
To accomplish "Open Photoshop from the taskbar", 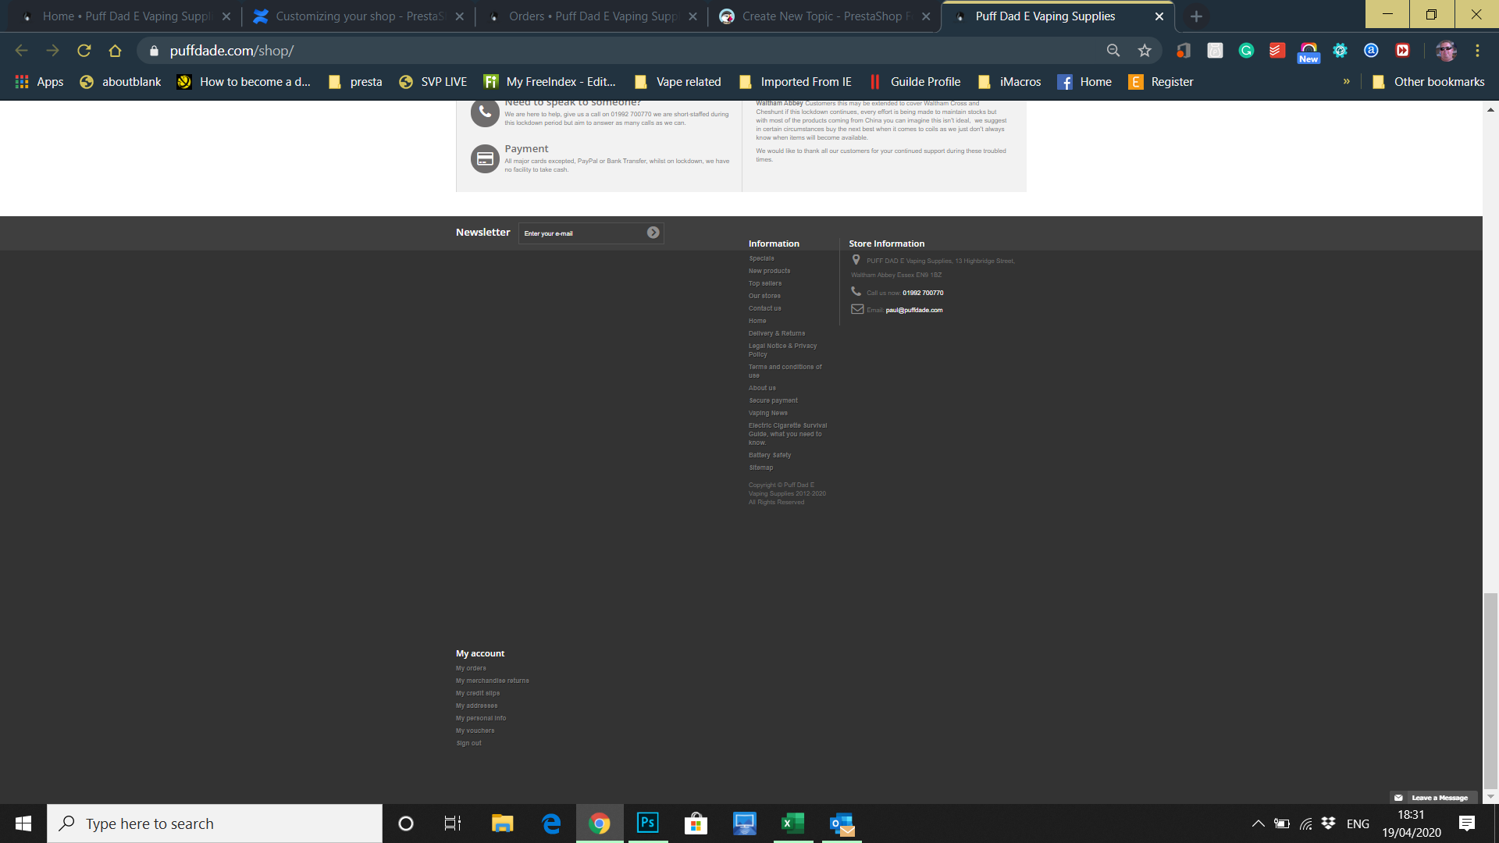I will [647, 823].
